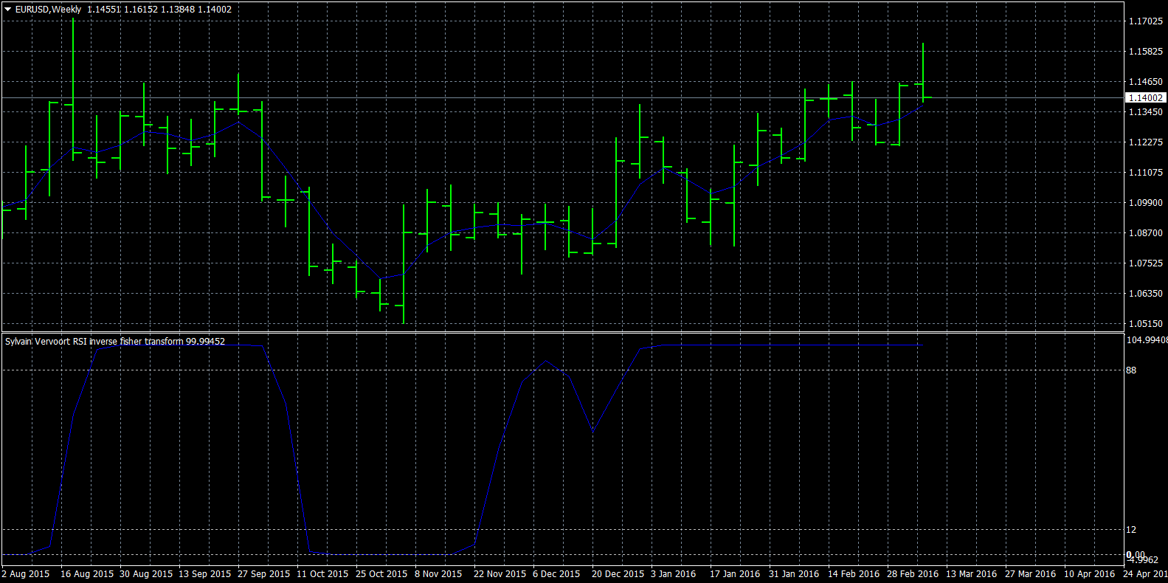
Task: Click the 20 Dec 2015 date label
Action: [x=618, y=574]
